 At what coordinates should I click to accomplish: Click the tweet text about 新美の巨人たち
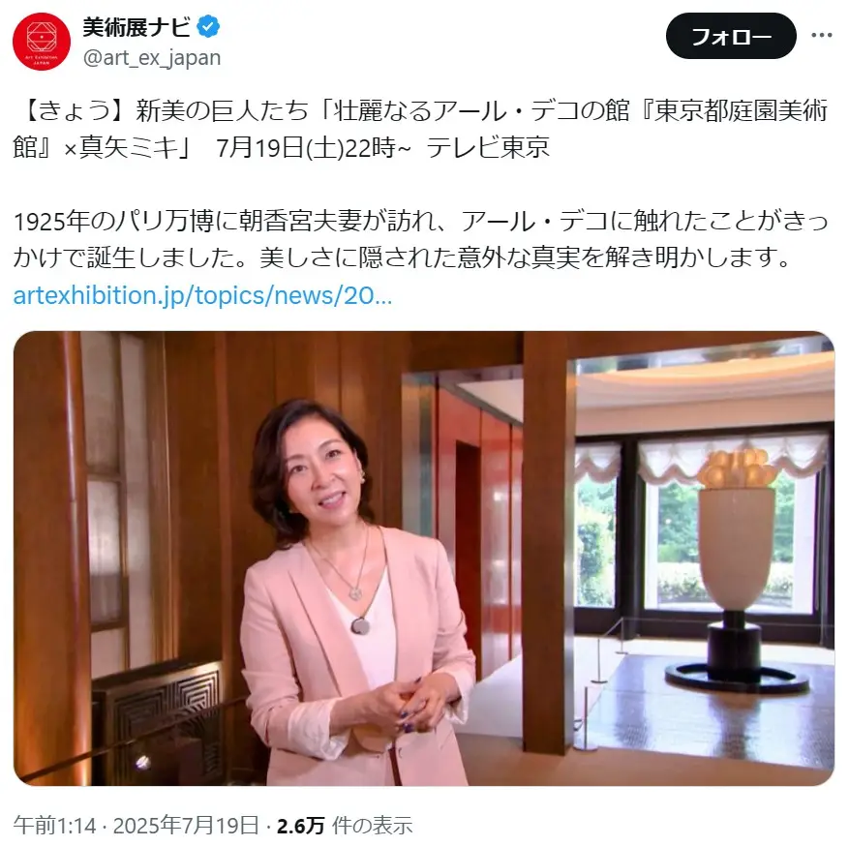[x=420, y=129]
